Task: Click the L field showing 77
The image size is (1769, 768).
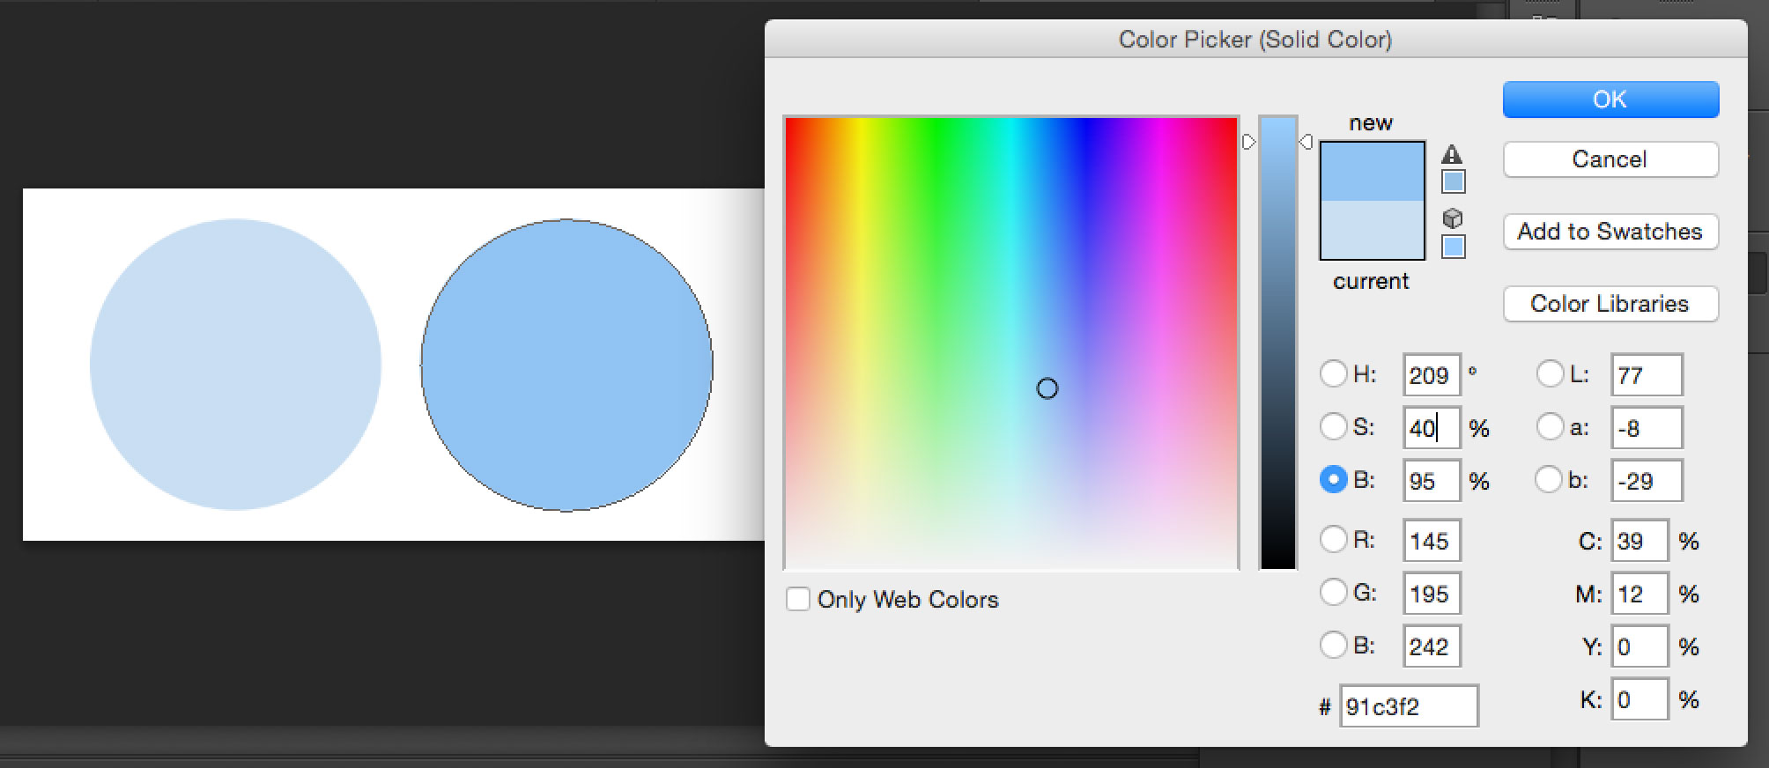Action: coord(1647,375)
